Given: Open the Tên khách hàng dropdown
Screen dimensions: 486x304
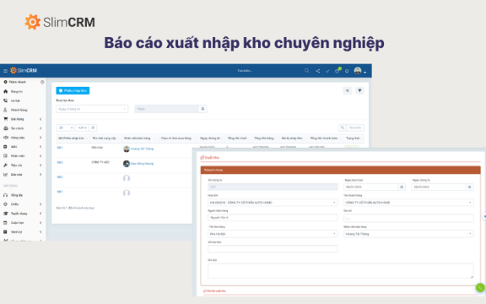Looking at the screenshot, I should pyautogui.click(x=408, y=203).
